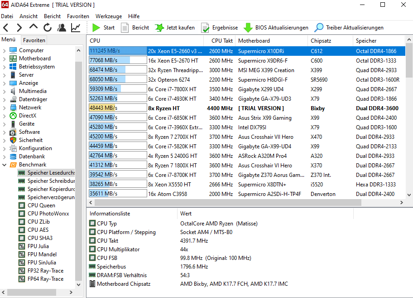This screenshot has height=298, width=413.
Task: Expand the Netzwerk tree node
Action: click(4, 107)
